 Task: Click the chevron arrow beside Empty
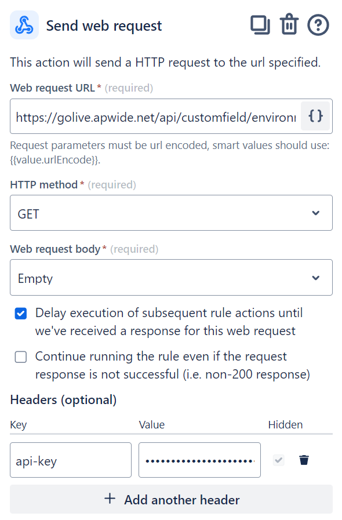(x=316, y=278)
